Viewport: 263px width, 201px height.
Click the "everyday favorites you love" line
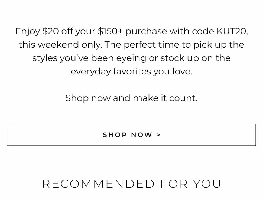131,71
